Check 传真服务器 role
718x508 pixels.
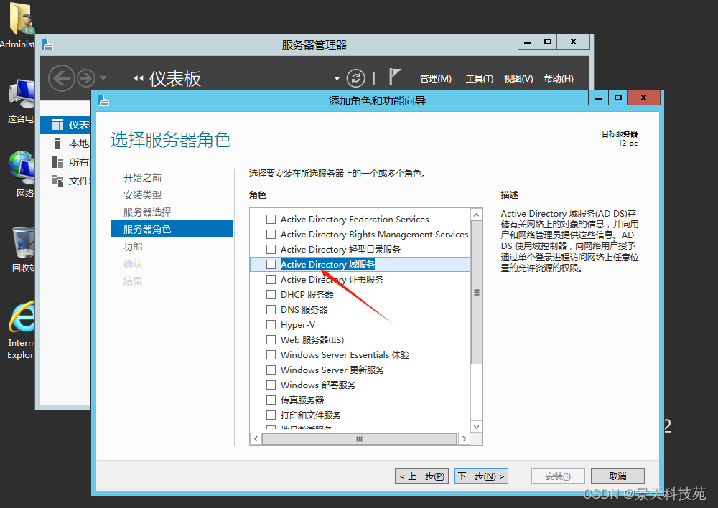coord(271,400)
